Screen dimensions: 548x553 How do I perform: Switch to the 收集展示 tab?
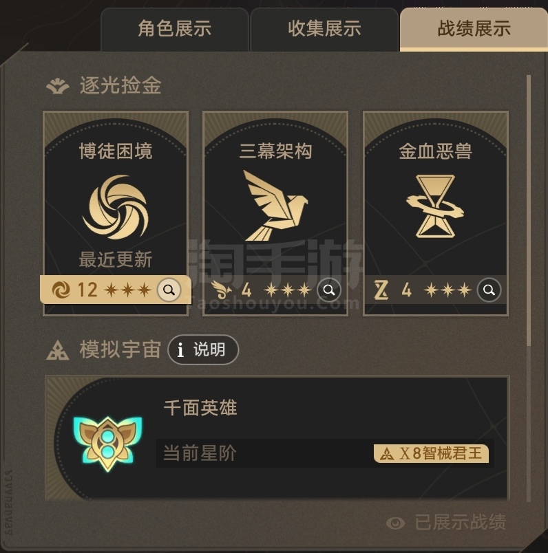click(324, 30)
